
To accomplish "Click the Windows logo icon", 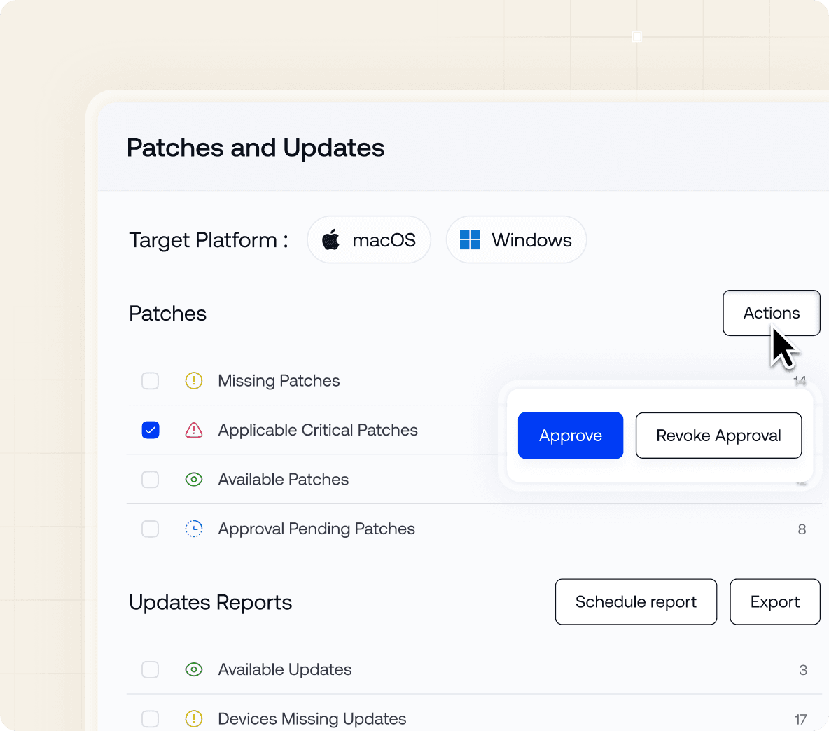I will tap(469, 239).
